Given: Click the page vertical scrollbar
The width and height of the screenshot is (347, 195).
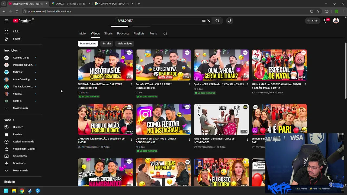Looking at the screenshot, I should coord(345,70).
